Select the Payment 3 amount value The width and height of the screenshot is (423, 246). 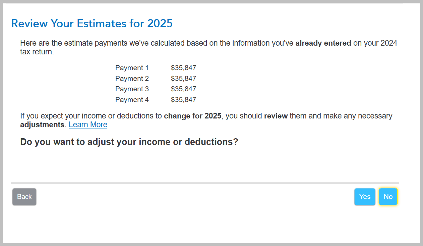(183, 89)
